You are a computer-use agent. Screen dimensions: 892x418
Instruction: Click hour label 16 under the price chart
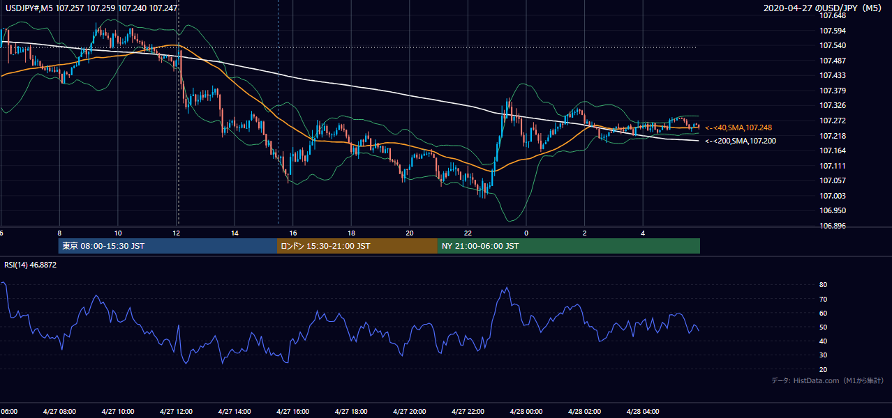click(x=293, y=233)
